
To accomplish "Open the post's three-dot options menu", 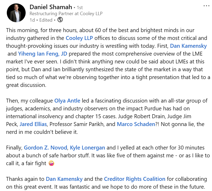I will pyautogui.click(x=206, y=6).
